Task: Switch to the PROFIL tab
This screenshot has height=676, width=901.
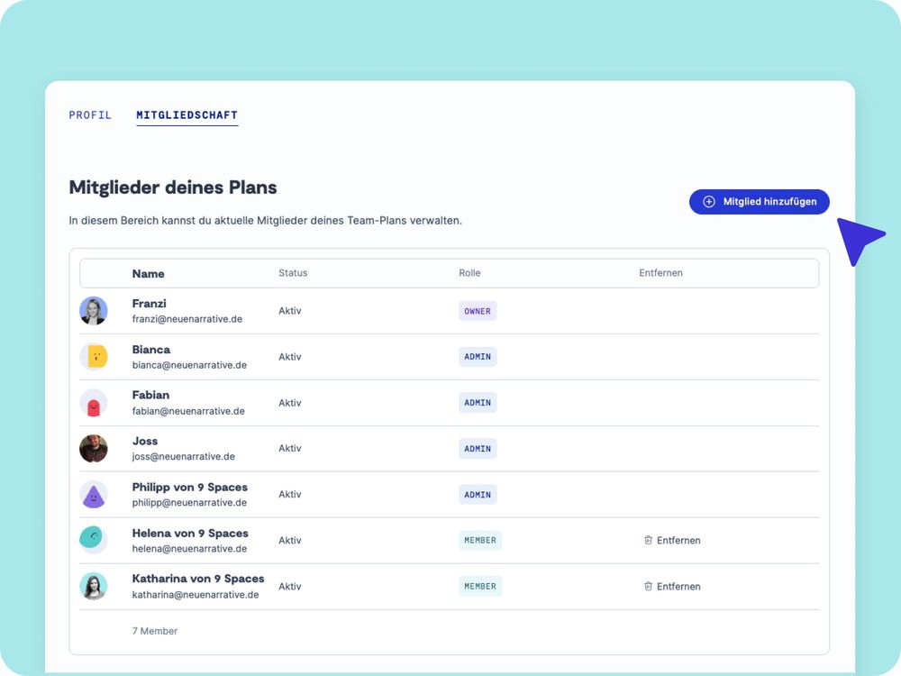Action: (x=90, y=115)
